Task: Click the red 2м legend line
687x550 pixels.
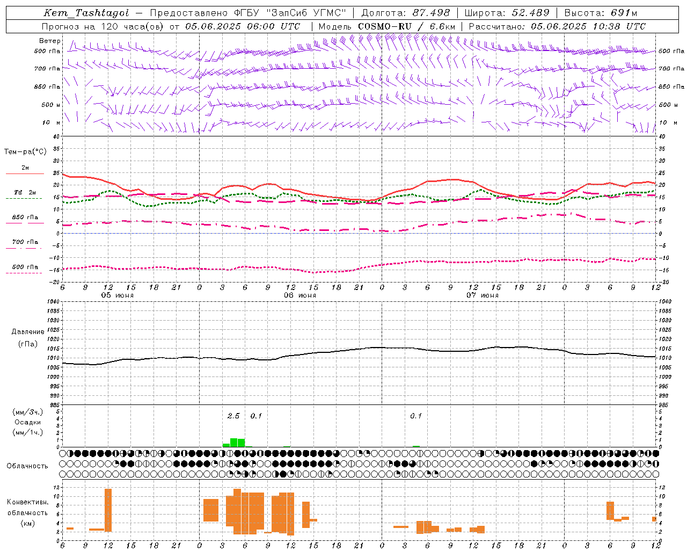Action: click(x=25, y=173)
